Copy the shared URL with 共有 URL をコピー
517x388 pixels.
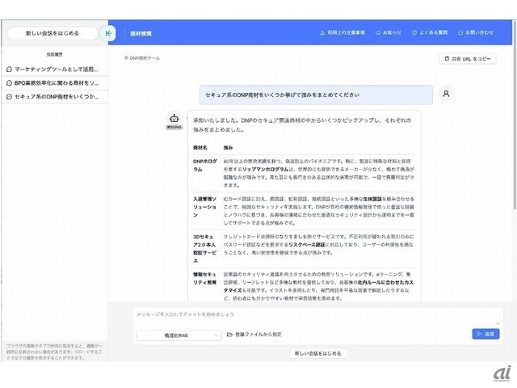click(467, 59)
